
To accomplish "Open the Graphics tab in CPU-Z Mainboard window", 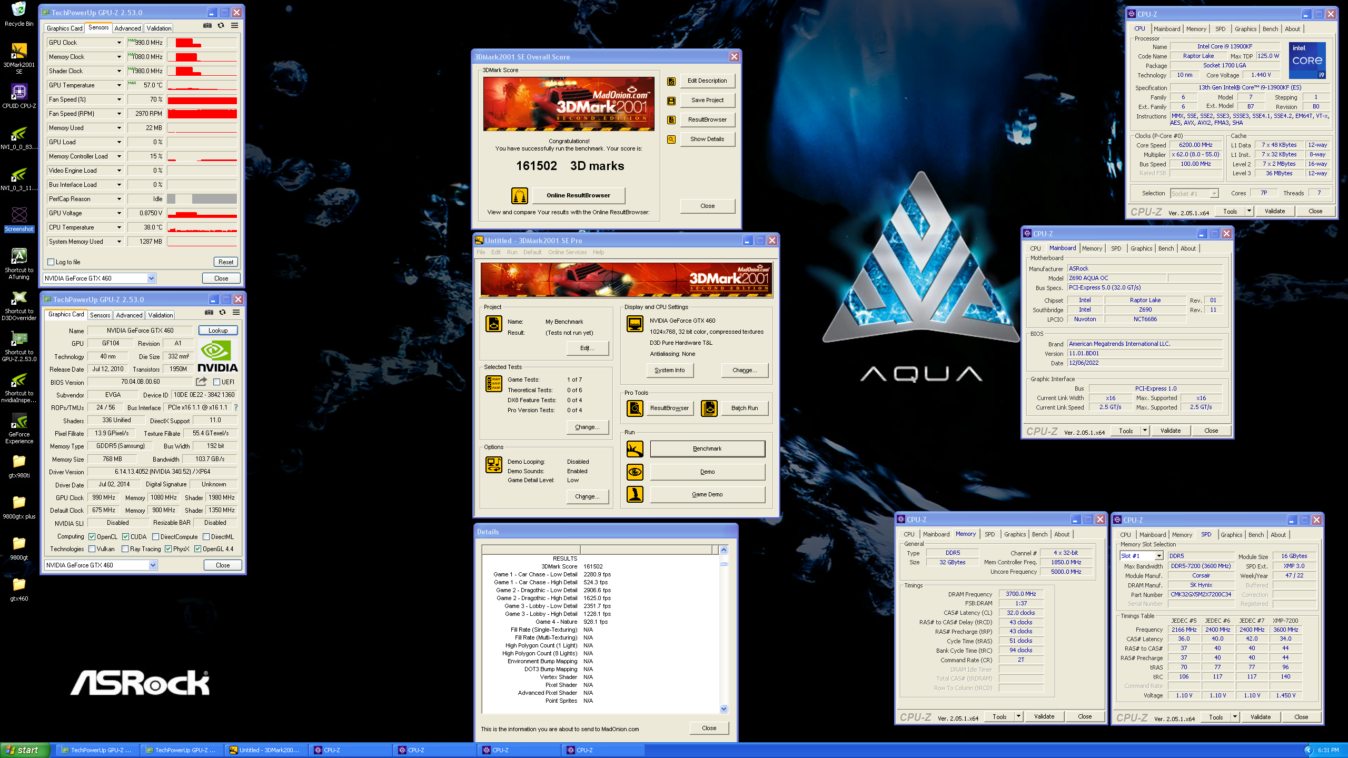I will 1141,248.
